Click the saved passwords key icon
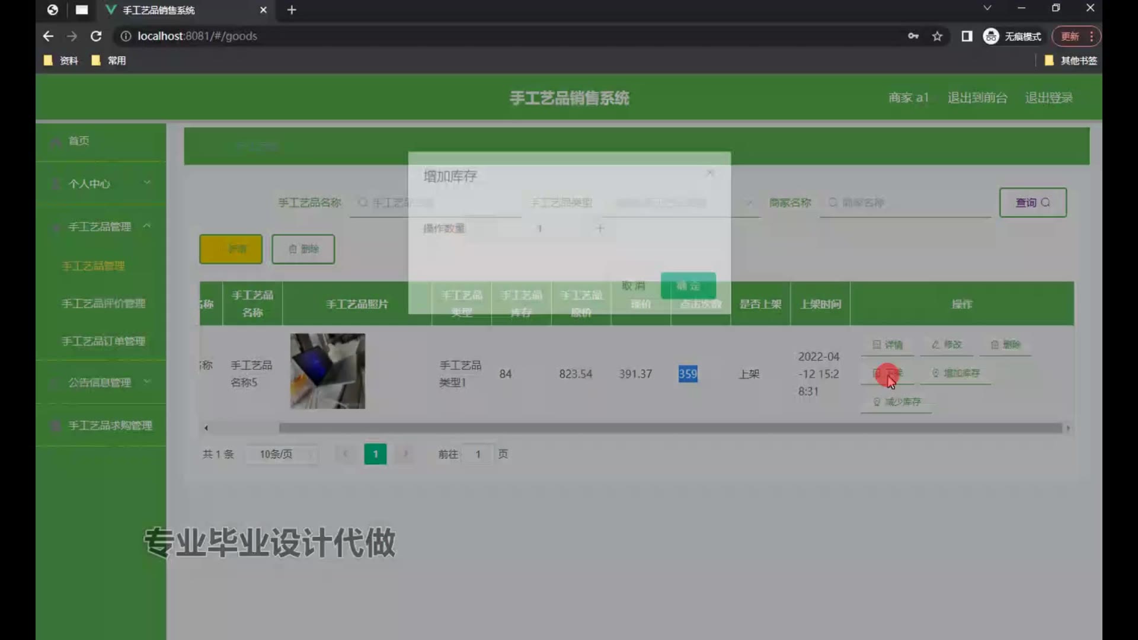Screen dimensions: 1138x640 coord(913,36)
